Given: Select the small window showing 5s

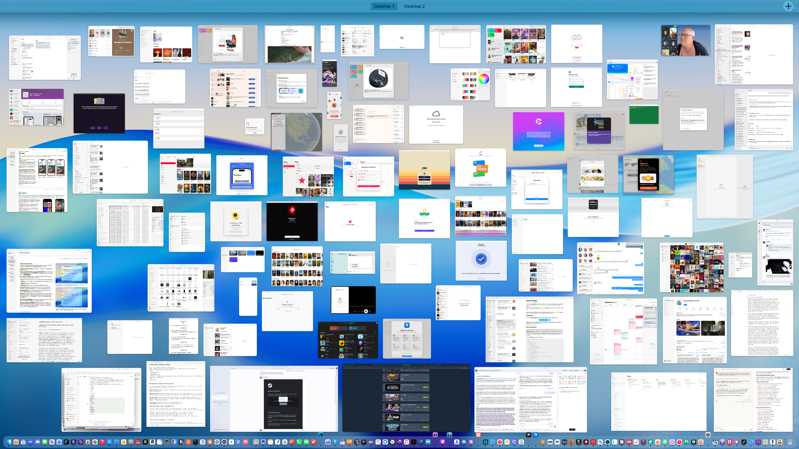Looking at the screenshot, I should tap(402, 37).
